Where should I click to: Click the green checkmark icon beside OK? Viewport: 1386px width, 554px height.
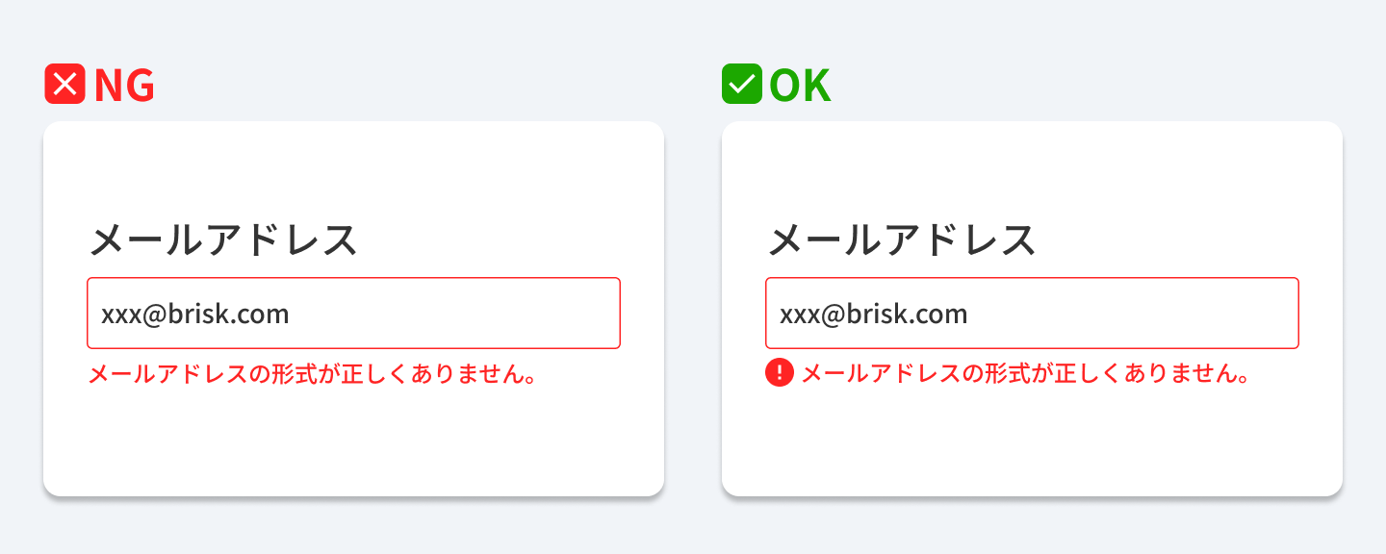[x=742, y=85]
